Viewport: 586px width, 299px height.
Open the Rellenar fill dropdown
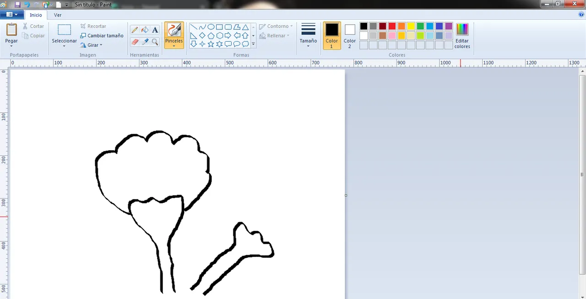275,36
